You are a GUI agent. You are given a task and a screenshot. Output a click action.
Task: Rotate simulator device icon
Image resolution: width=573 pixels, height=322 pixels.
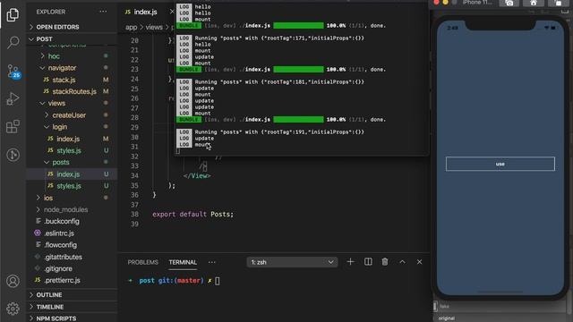point(558,3)
